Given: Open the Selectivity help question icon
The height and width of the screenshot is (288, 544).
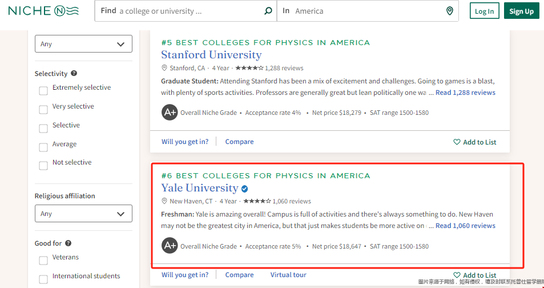Looking at the screenshot, I should click(x=74, y=73).
